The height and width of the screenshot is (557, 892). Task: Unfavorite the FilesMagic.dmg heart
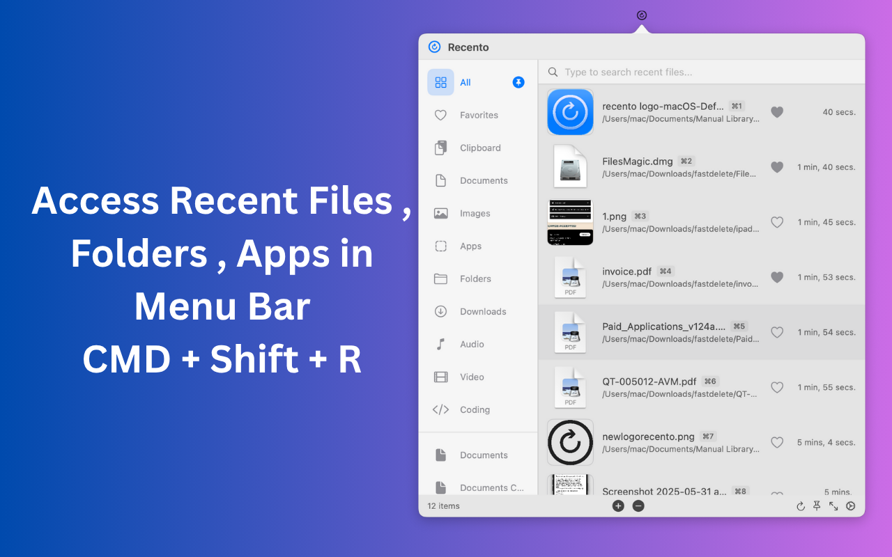[777, 167]
